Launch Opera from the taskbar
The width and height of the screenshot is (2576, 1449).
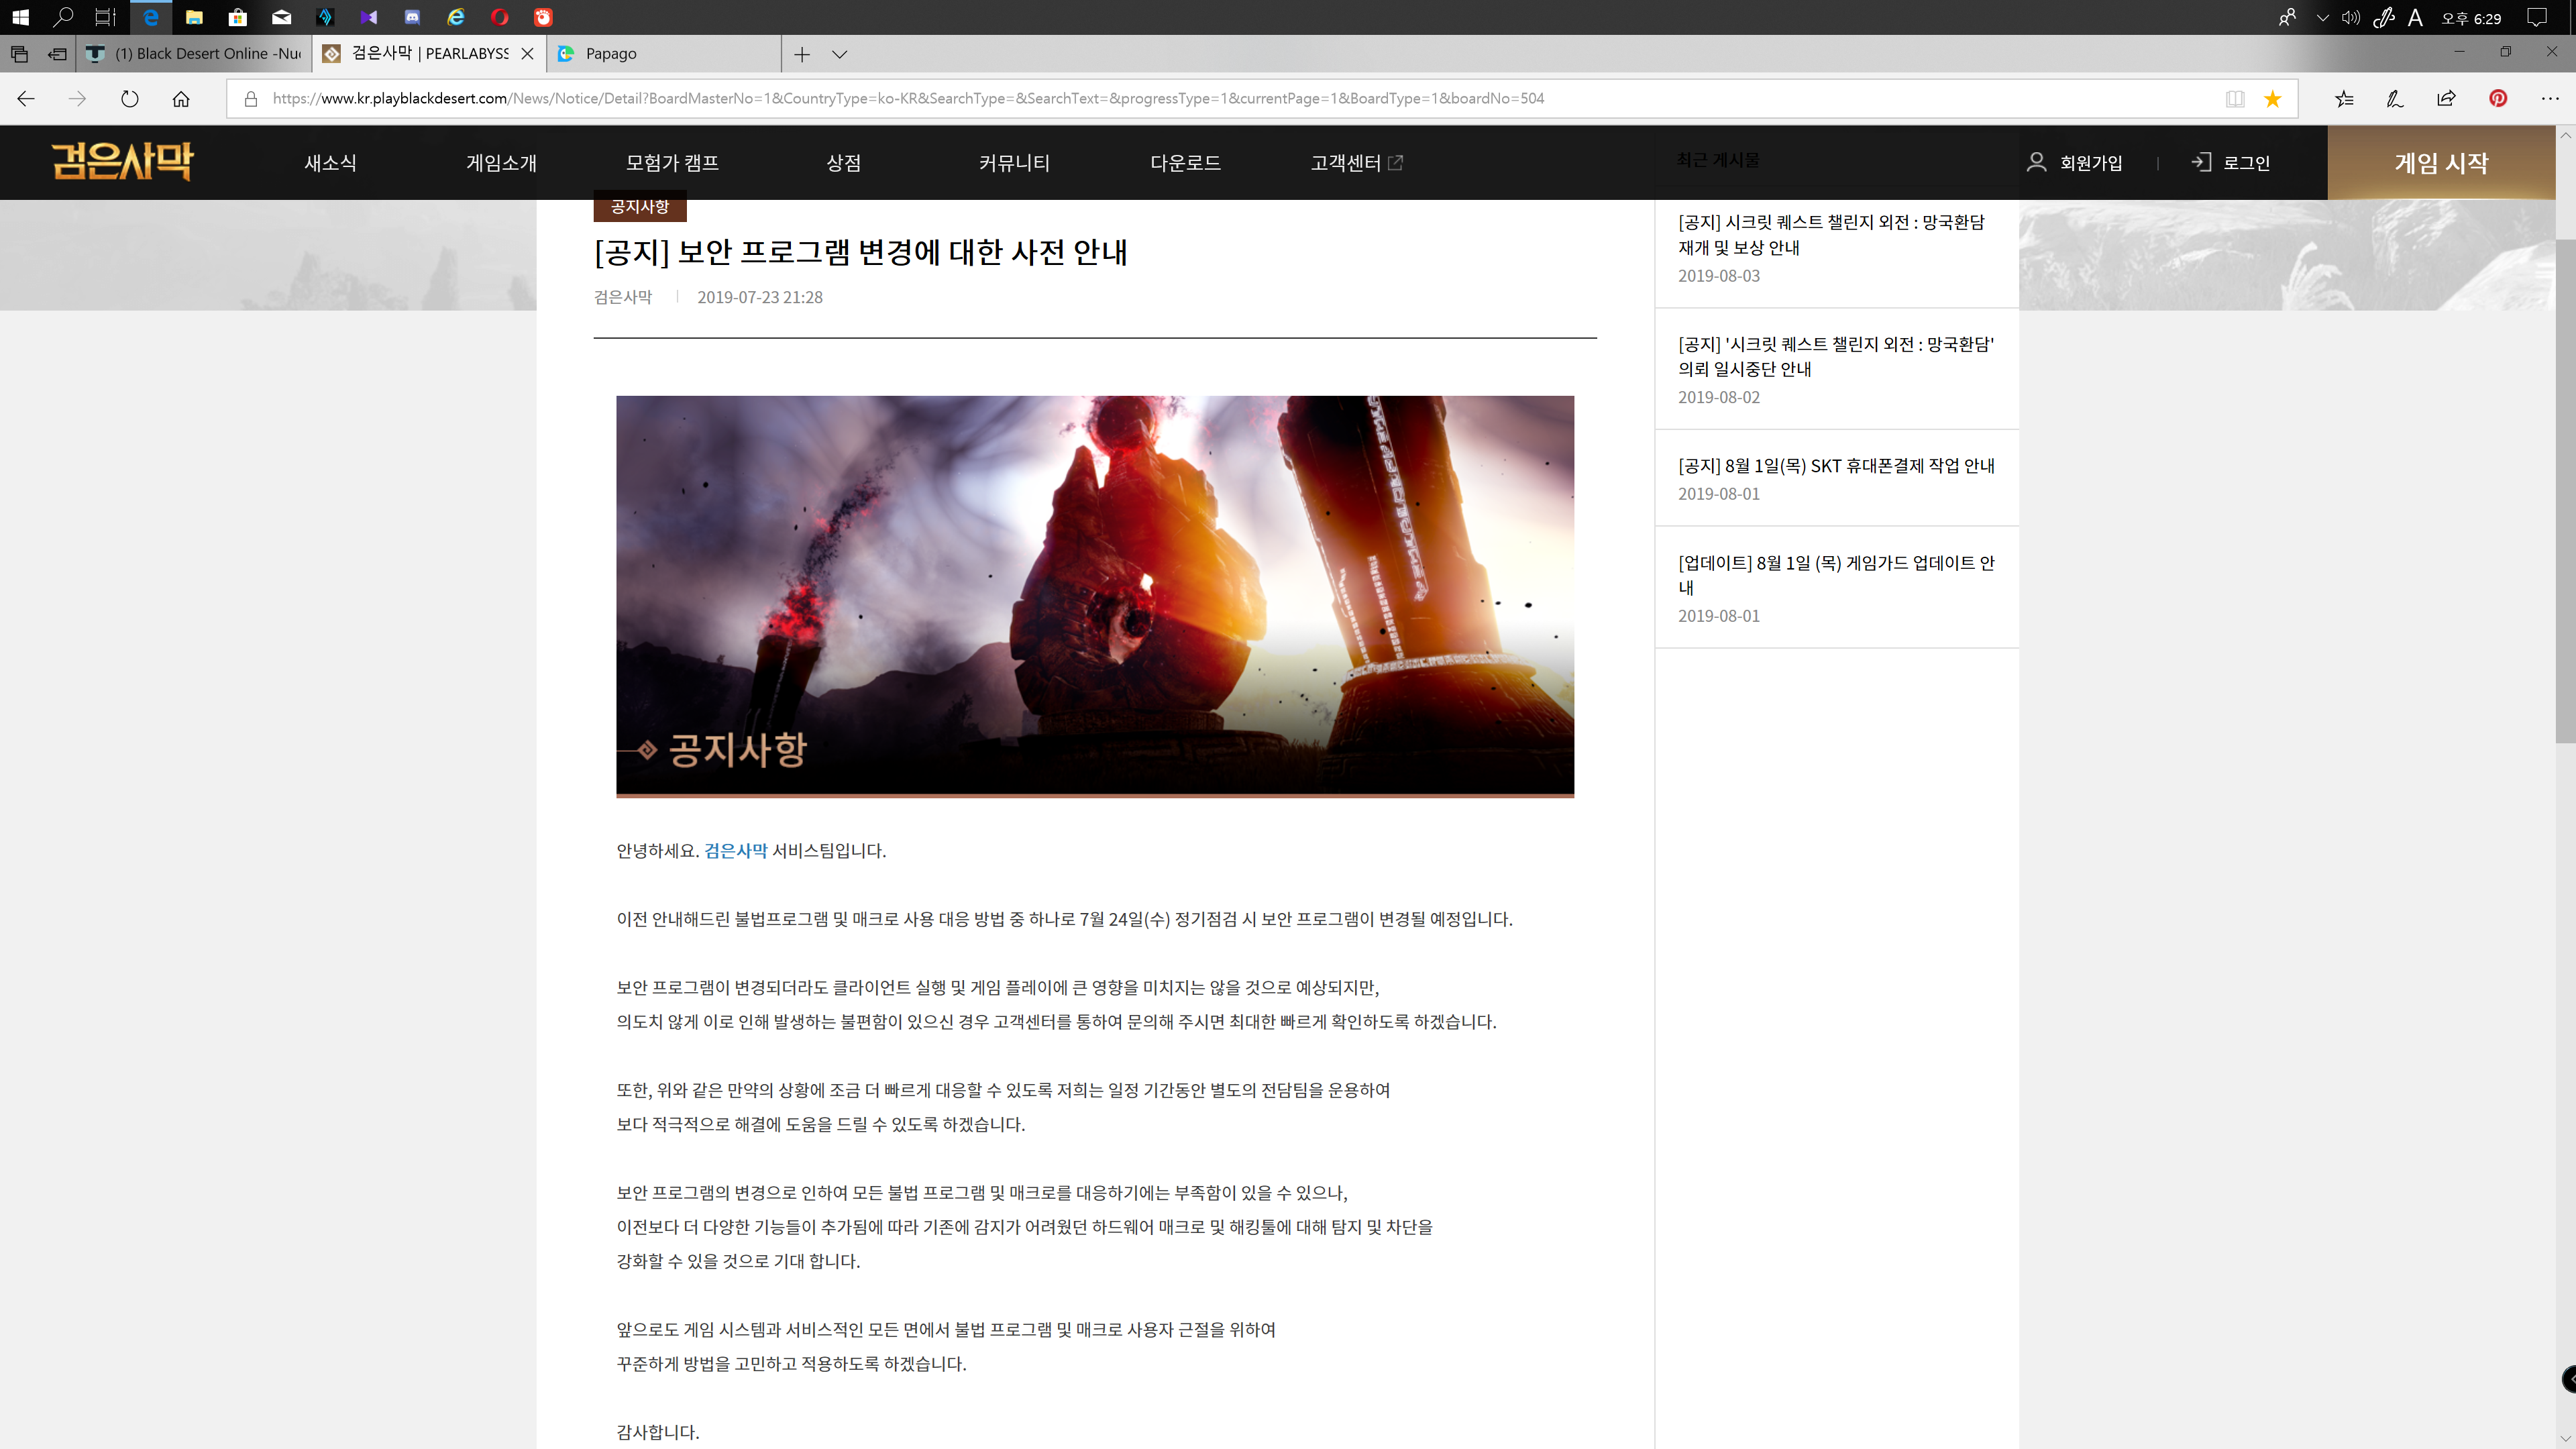point(499,16)
